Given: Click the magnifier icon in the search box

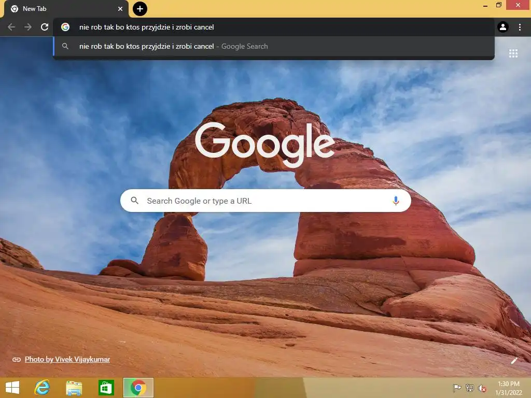Looking at the screenshot, I should pos(134,201).
